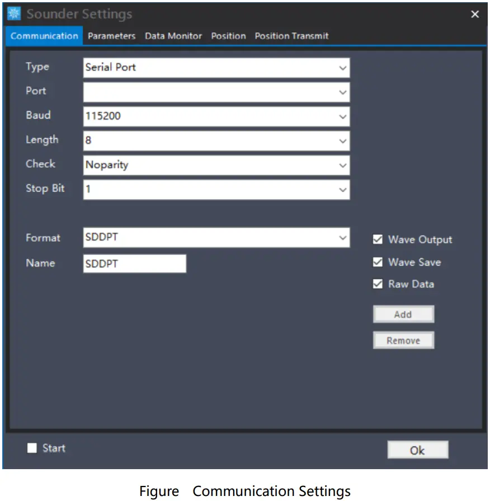Select the Communication tab
This screenshot has height=501, width=490.
click(x=44, y=36)
